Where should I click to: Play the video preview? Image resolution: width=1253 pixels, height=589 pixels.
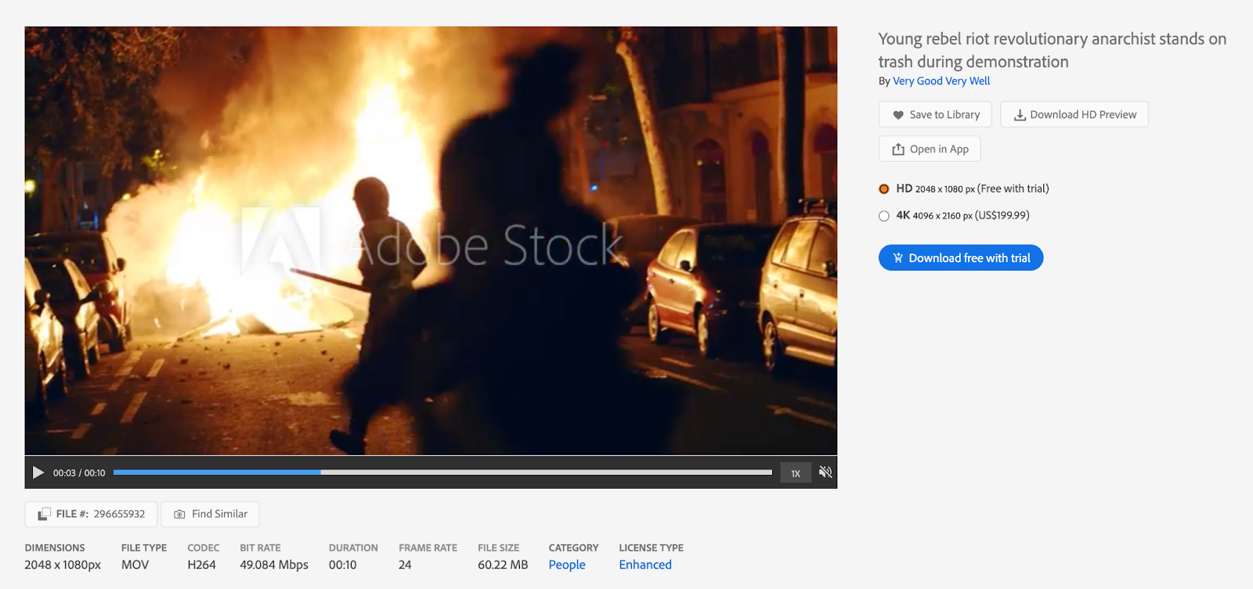click(38, 472)
